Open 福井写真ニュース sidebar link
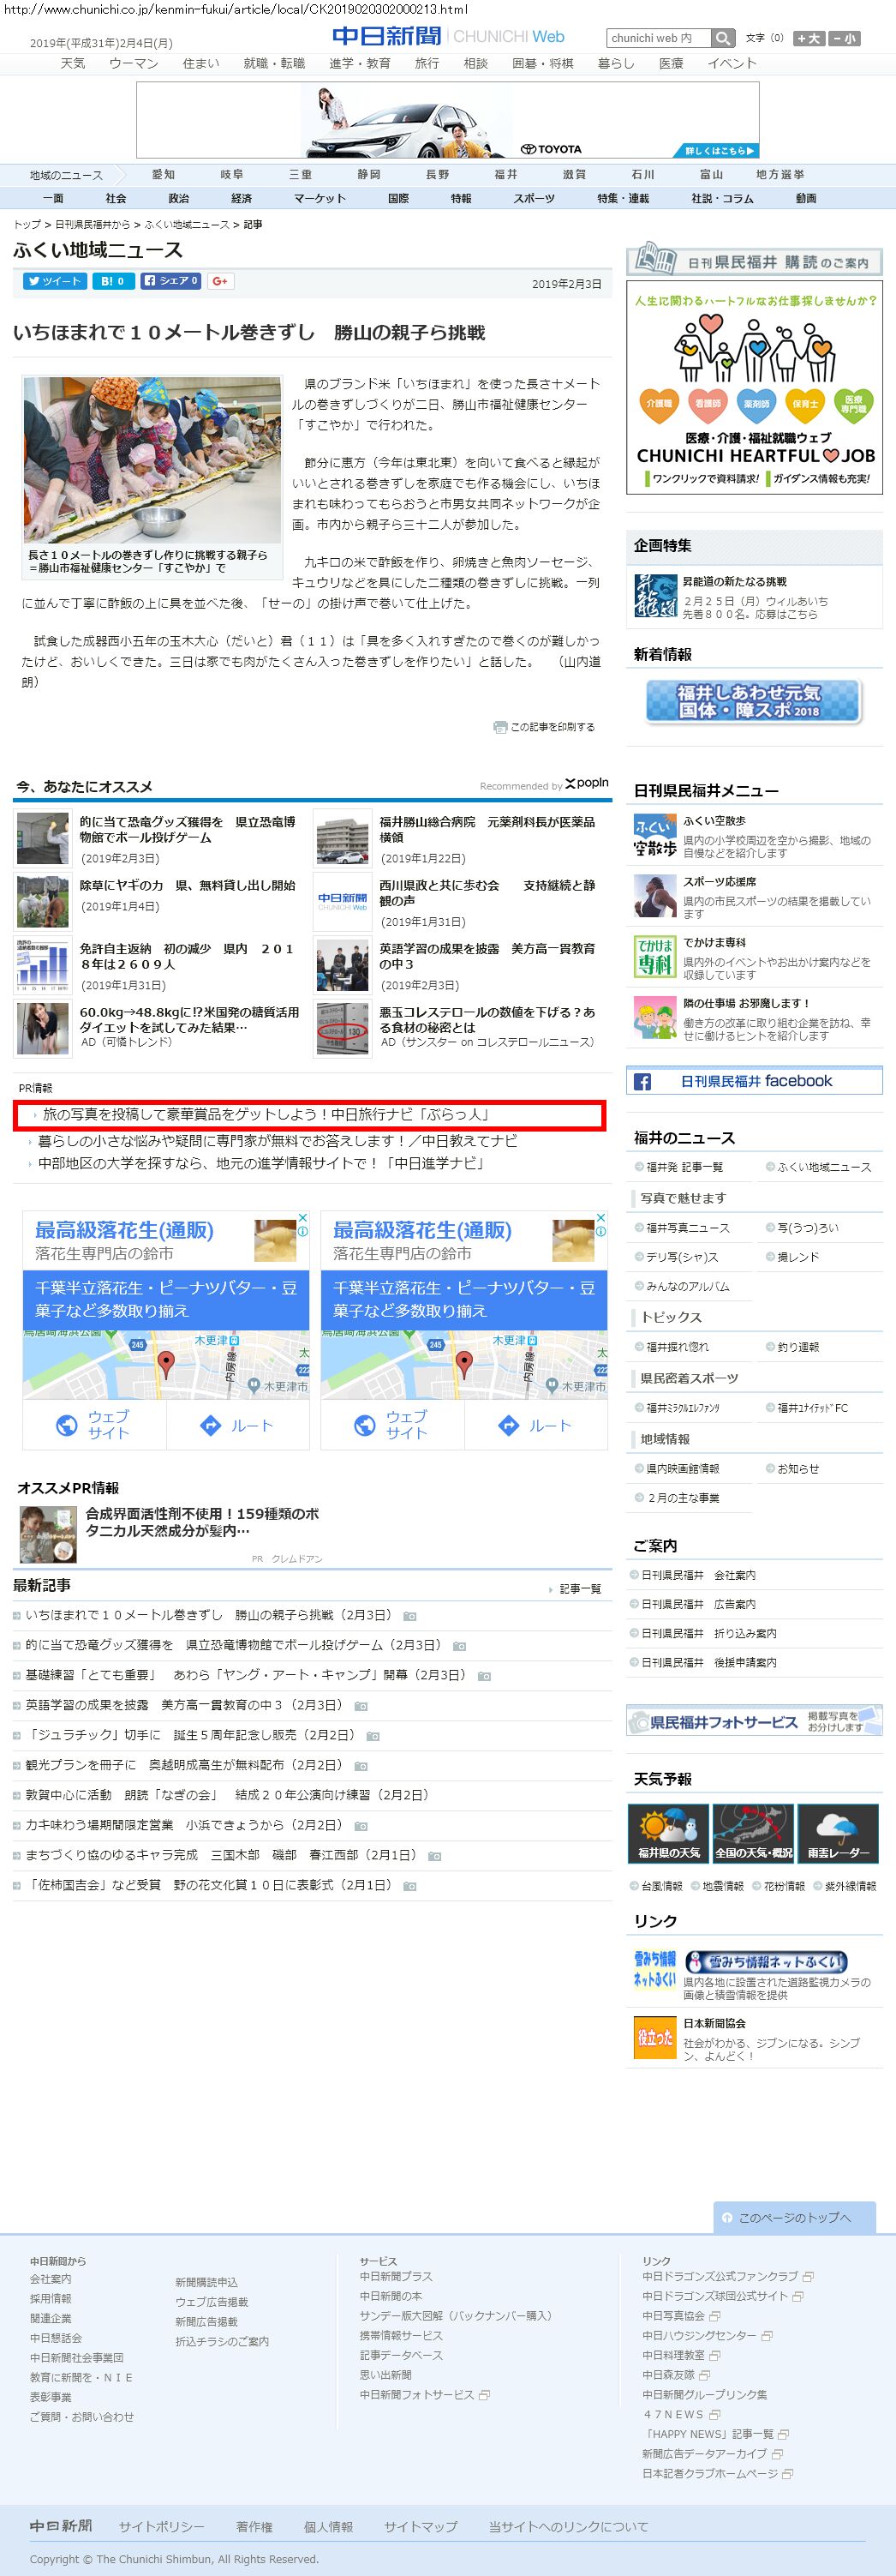The width and height of the screenshot is (896, 2576). [687, 1228]
